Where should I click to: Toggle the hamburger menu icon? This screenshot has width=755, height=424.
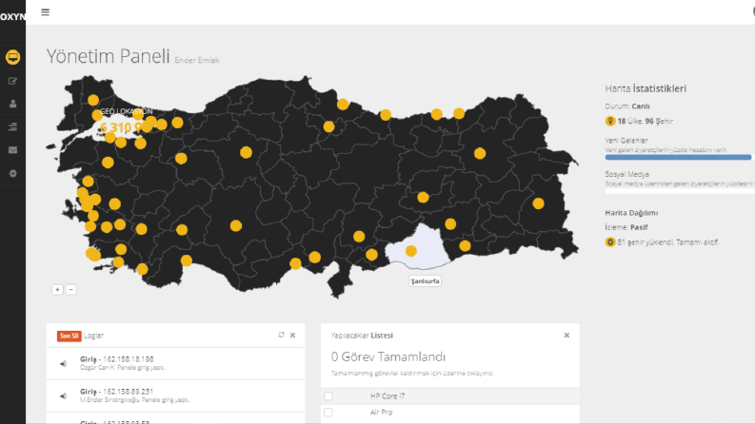[46, 12]
